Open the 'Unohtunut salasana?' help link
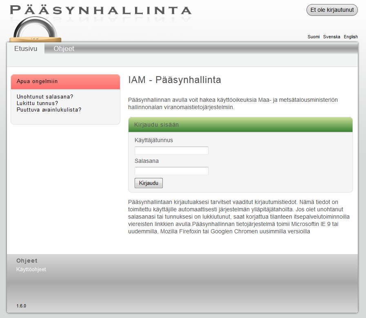The height and width of the screenshot is (318, 366). pos(45,96)
